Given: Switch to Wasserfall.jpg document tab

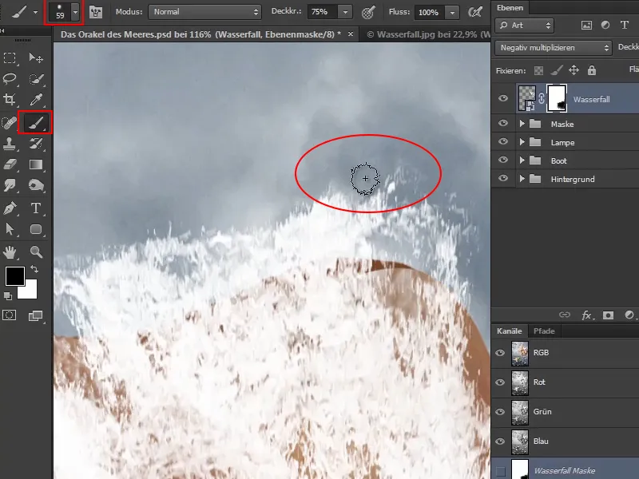Looking at the screenshot, I should [428, 34].
